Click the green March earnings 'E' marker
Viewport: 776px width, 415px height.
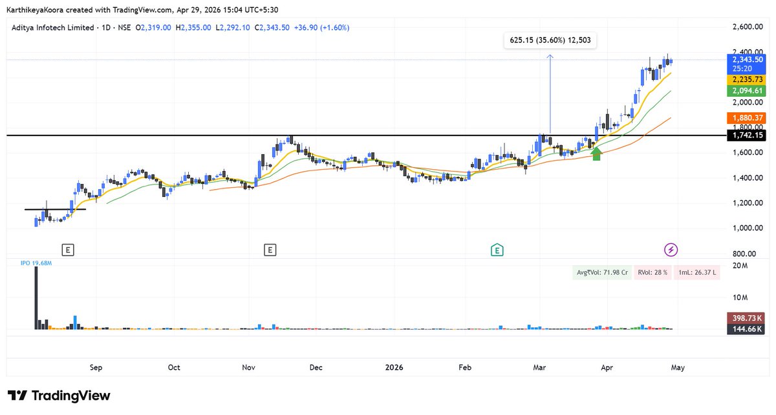(497, 249)
